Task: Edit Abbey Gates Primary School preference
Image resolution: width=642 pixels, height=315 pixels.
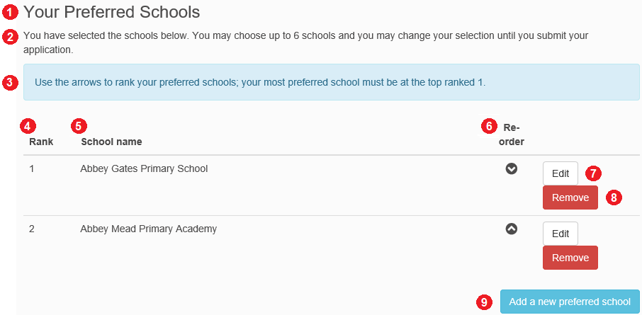Action: tap(561, 173)
